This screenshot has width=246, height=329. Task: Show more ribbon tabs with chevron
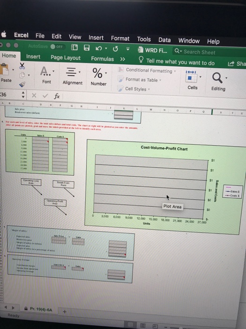[x=123, y=59]
